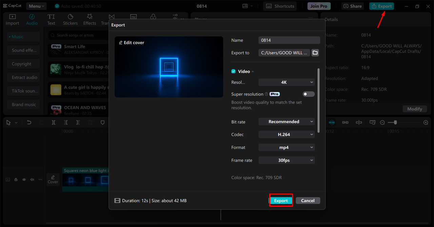Click the timeline fit-to-view ruler icon
The height and width of the screenshot is (227, 434).
[x=372, y=122]
